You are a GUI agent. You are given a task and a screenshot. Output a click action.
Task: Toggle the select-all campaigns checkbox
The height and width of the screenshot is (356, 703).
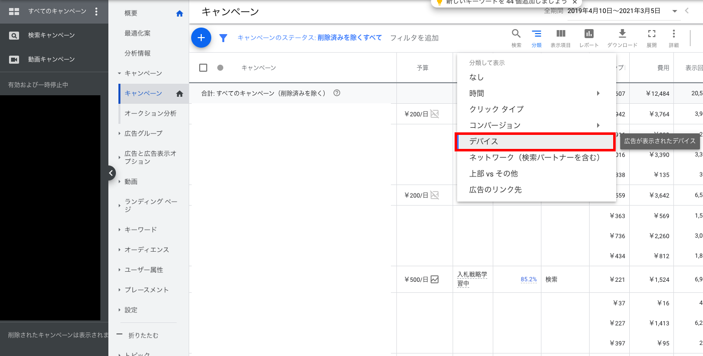pos(203,68)
